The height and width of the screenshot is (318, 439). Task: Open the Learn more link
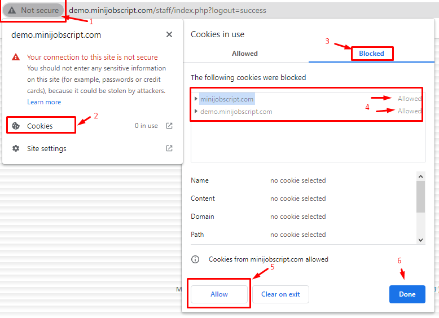pyautogui.click(x=44, y=102)
